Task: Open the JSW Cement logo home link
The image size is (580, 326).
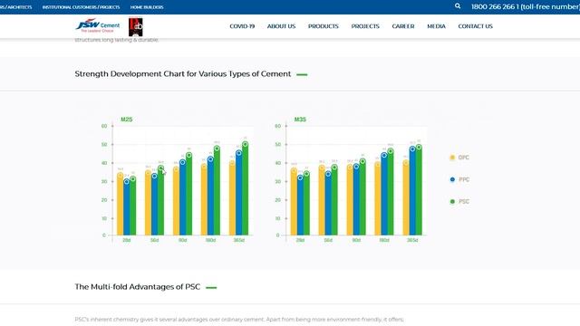Action: pos(98,25)
